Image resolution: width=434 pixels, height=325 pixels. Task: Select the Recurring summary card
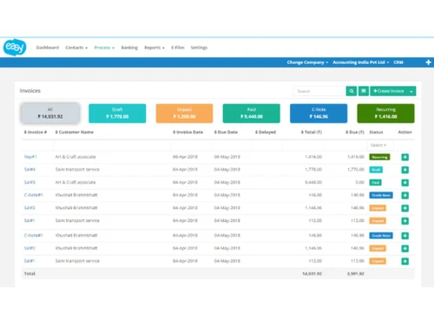click(386, 114)
